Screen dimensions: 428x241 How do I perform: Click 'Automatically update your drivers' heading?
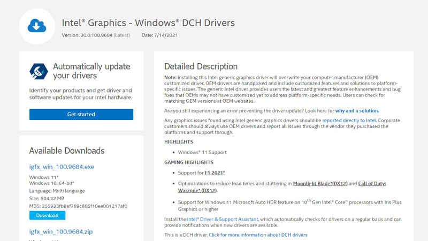(91, 71)
